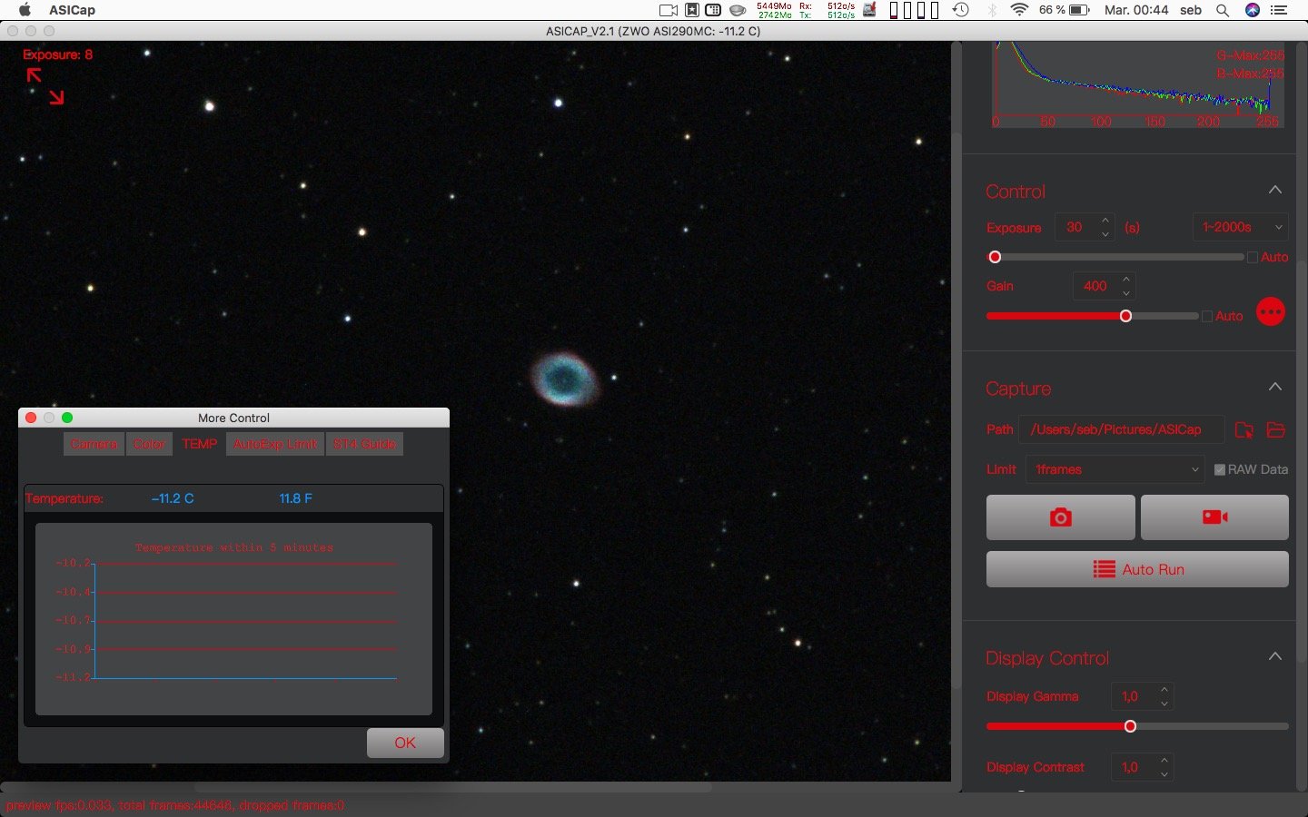Open the AutoExp Limit tab
Viewport: 1308px width, 817px height.
[275, 444]
